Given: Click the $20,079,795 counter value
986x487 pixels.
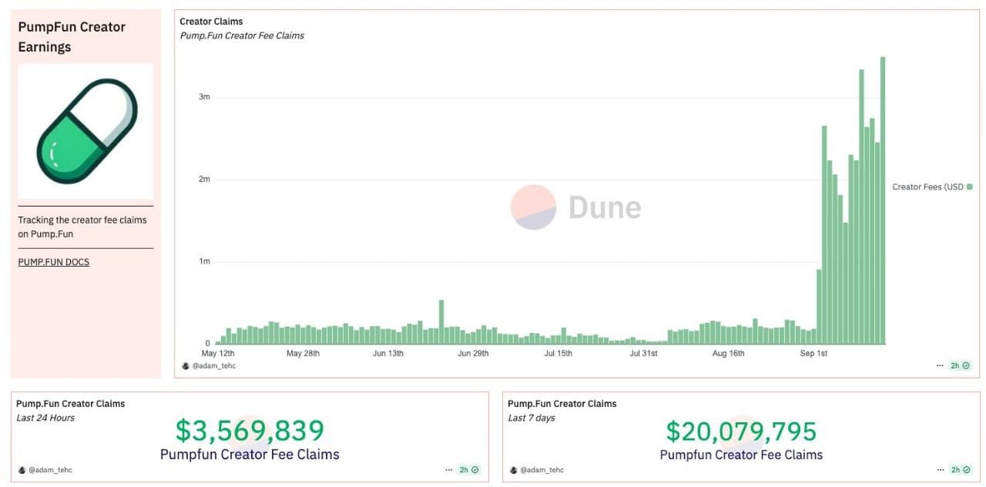Looking at the screenshot, I should coord(741,431).
